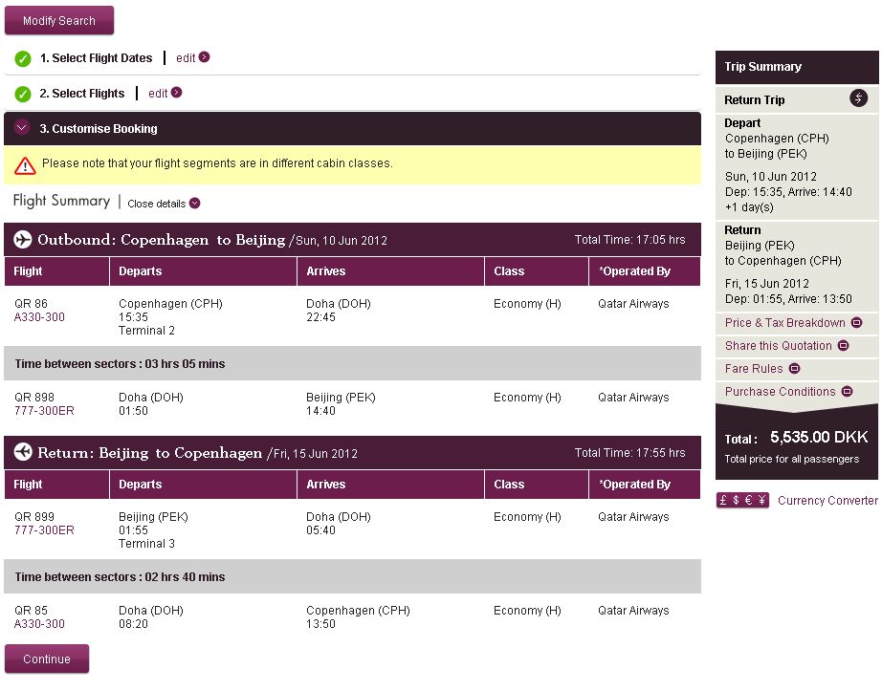Open A330-300 aircraft link for QR 86

[x=40, y=317]
